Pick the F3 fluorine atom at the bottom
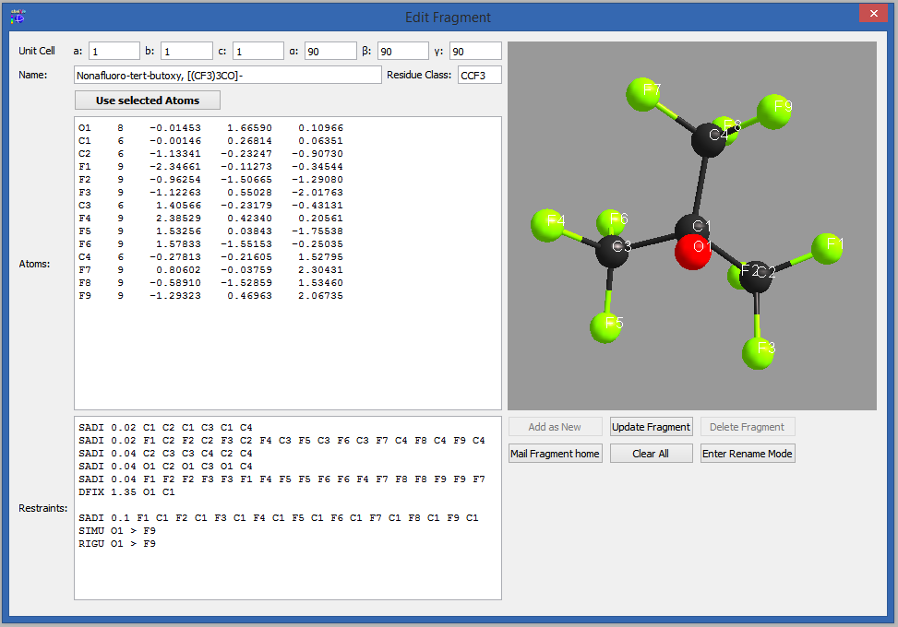This screenshot has height=627, width=898. tap(759, 351)
